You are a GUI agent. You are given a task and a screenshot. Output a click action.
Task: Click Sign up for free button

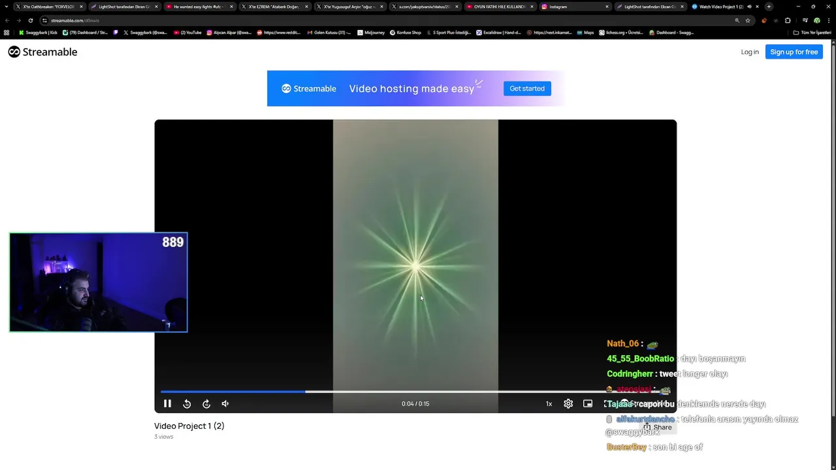pyautogui.click(x=794, y=52)
